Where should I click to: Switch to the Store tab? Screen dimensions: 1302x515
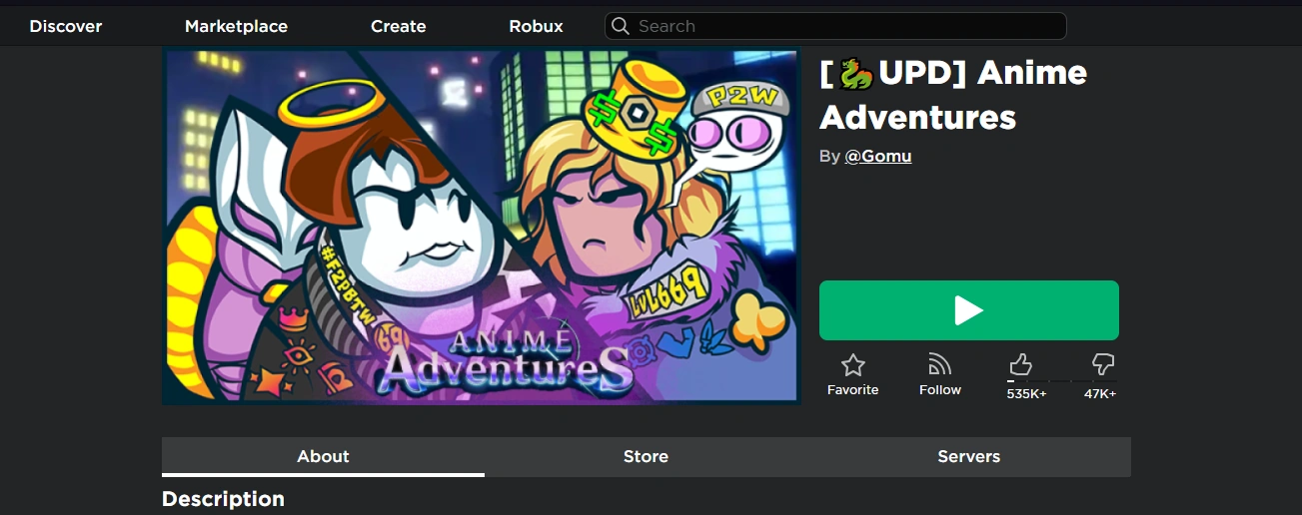(646, 457)
